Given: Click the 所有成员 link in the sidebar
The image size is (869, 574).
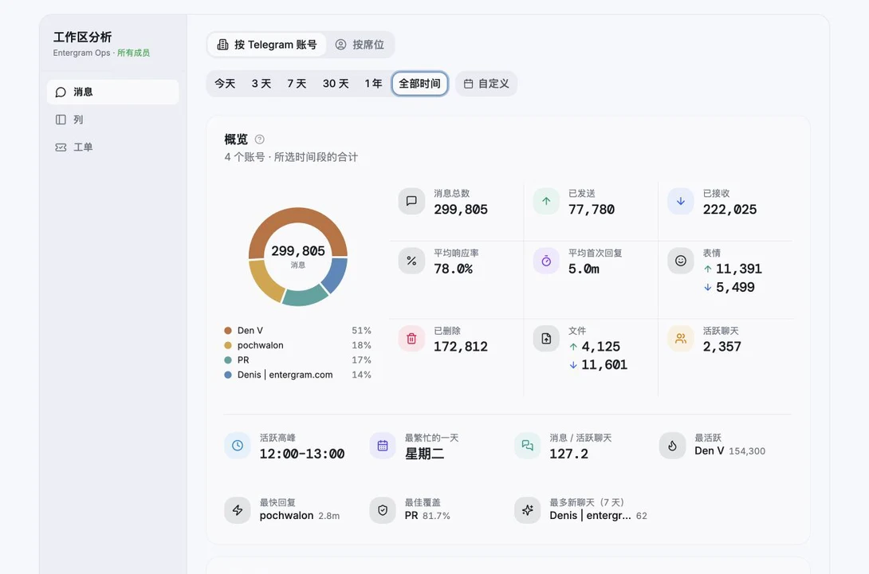Looking at the screenshot, I should (134, 53).
